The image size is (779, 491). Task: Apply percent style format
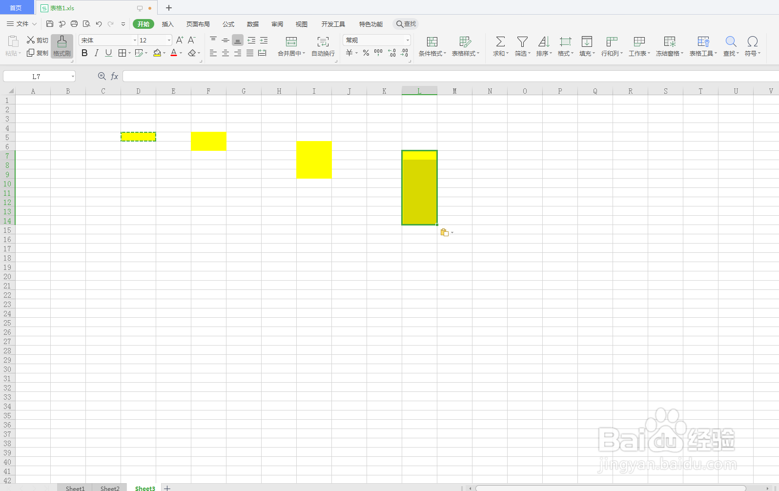click(x=366, y=53)
